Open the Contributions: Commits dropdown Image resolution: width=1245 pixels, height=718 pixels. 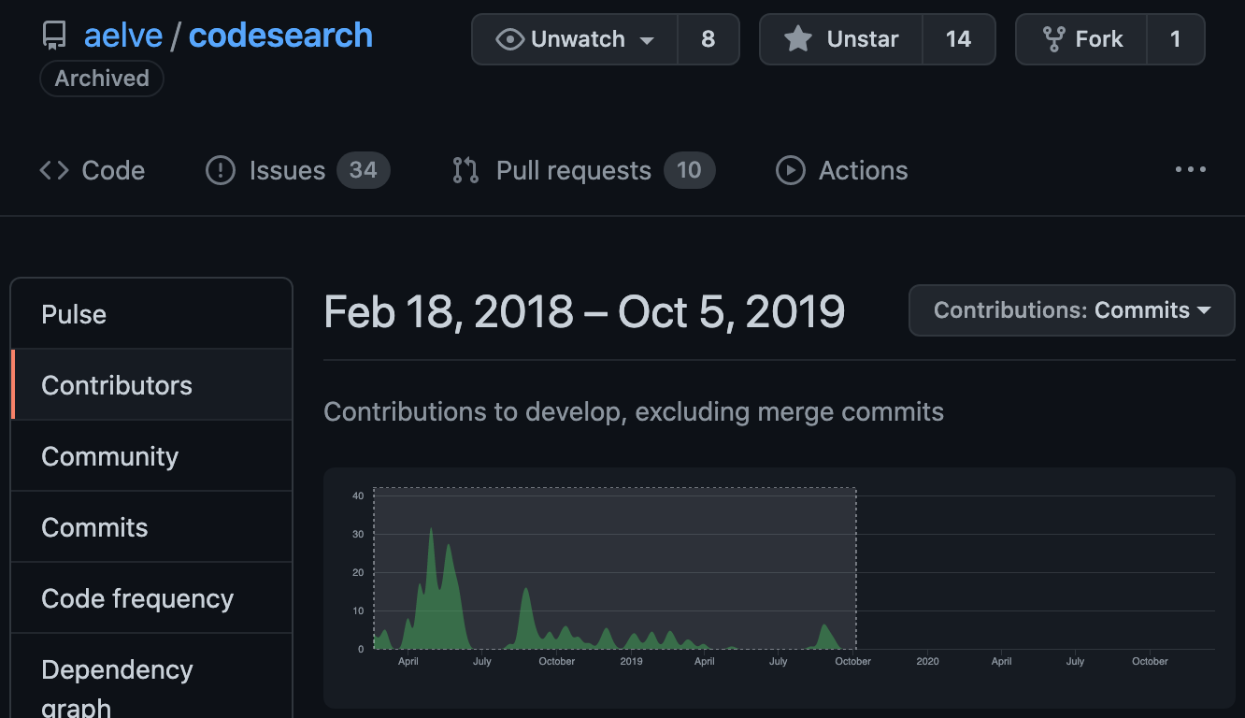pos(1072,310)
